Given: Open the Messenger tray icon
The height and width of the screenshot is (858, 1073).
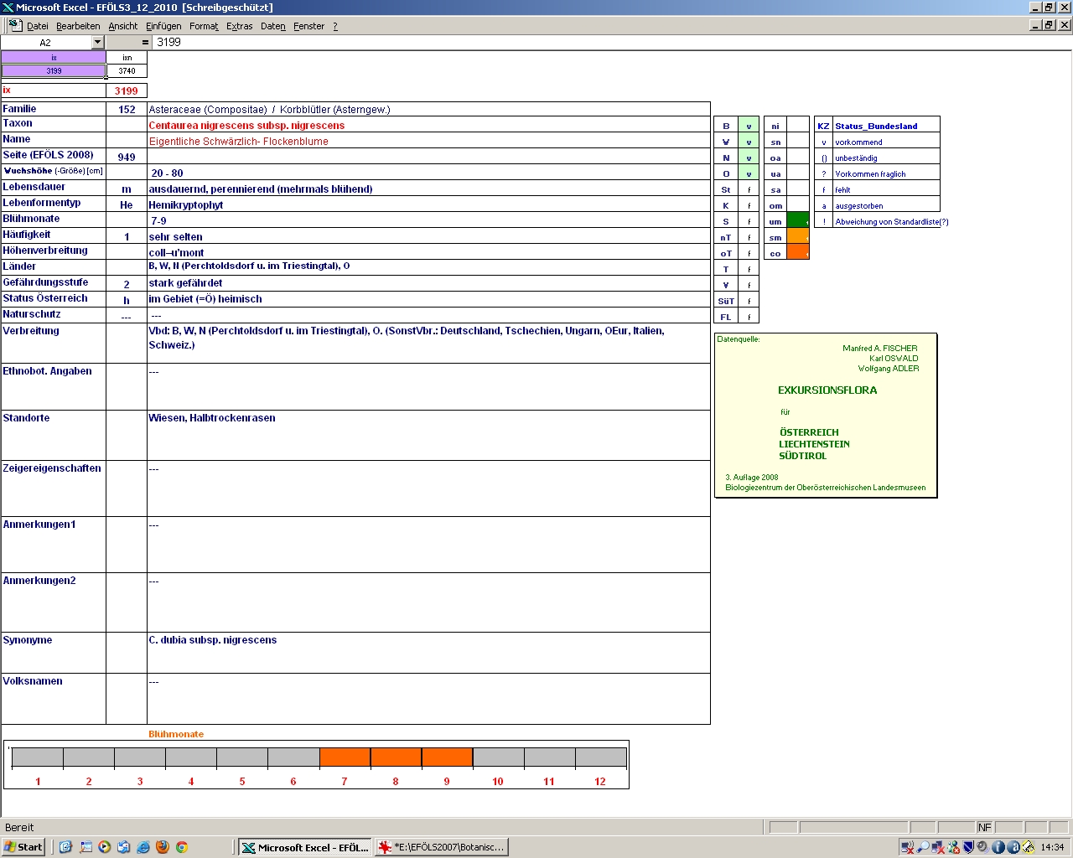Looking at the screenshot, I should (x=953, y=847).
